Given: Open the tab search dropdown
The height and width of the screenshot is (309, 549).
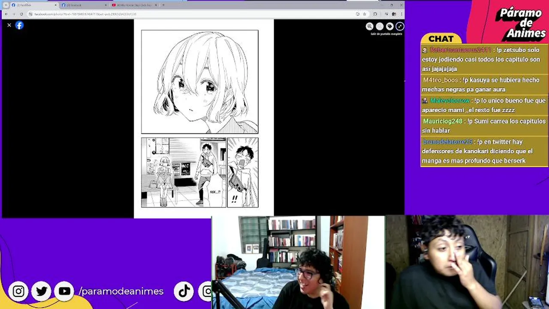Looking at the screenshot, I should [6, 5].
